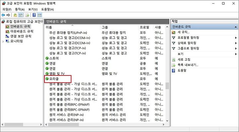Click the 목록 내보내기... action link

point(188,65)
